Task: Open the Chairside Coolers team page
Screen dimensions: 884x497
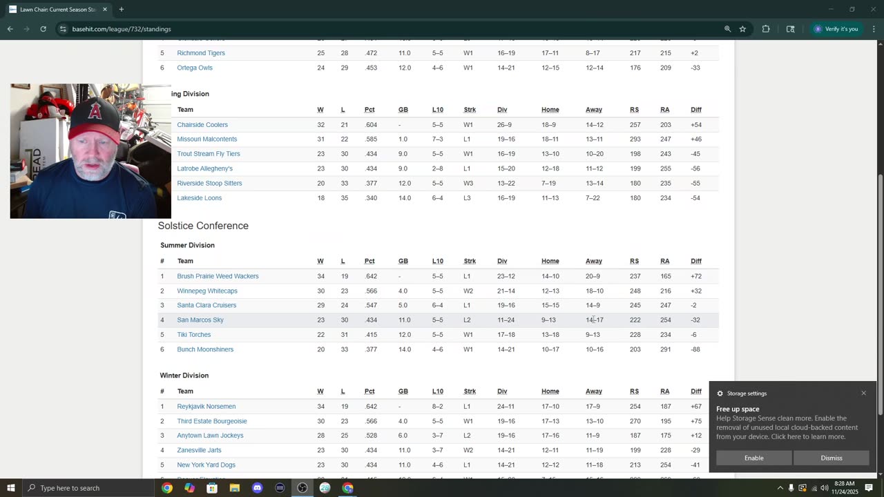Action: 202,125
